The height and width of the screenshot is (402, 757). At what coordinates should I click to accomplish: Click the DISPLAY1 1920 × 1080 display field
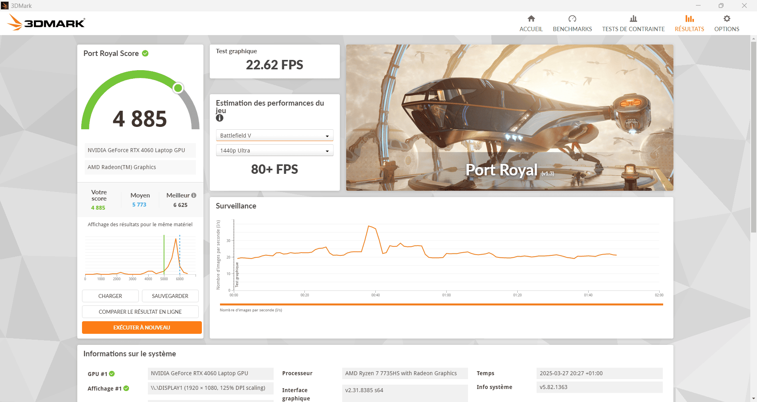pyautogui.click(x=211, y=388)
